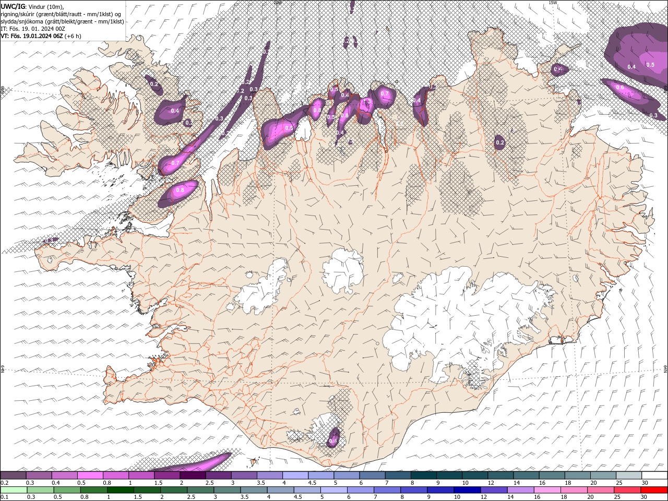Image resolution: width=668 pixels, height=501 pixels.
Task: Click the isolated '0.2' label in the eastern interior
Action: (500, 142)
